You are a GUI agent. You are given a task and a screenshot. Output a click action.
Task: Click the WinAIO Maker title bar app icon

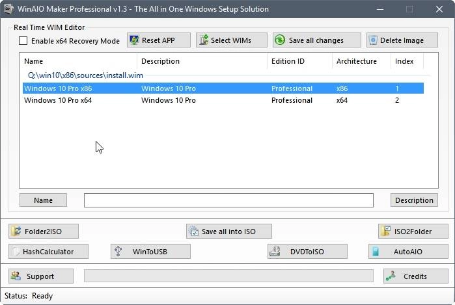tap(8, 8)
